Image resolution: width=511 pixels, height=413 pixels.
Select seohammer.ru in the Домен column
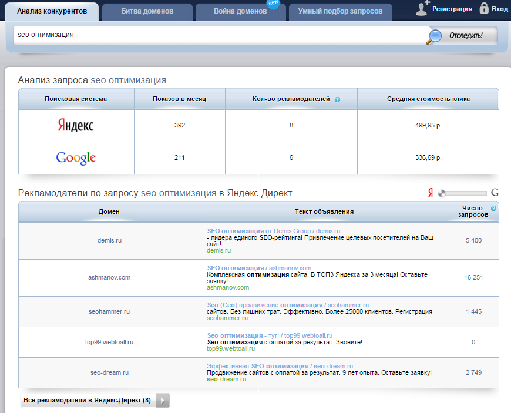pos(109,311)
